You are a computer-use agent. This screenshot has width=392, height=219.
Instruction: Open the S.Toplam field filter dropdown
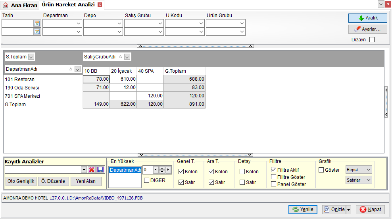click(31, 57)
